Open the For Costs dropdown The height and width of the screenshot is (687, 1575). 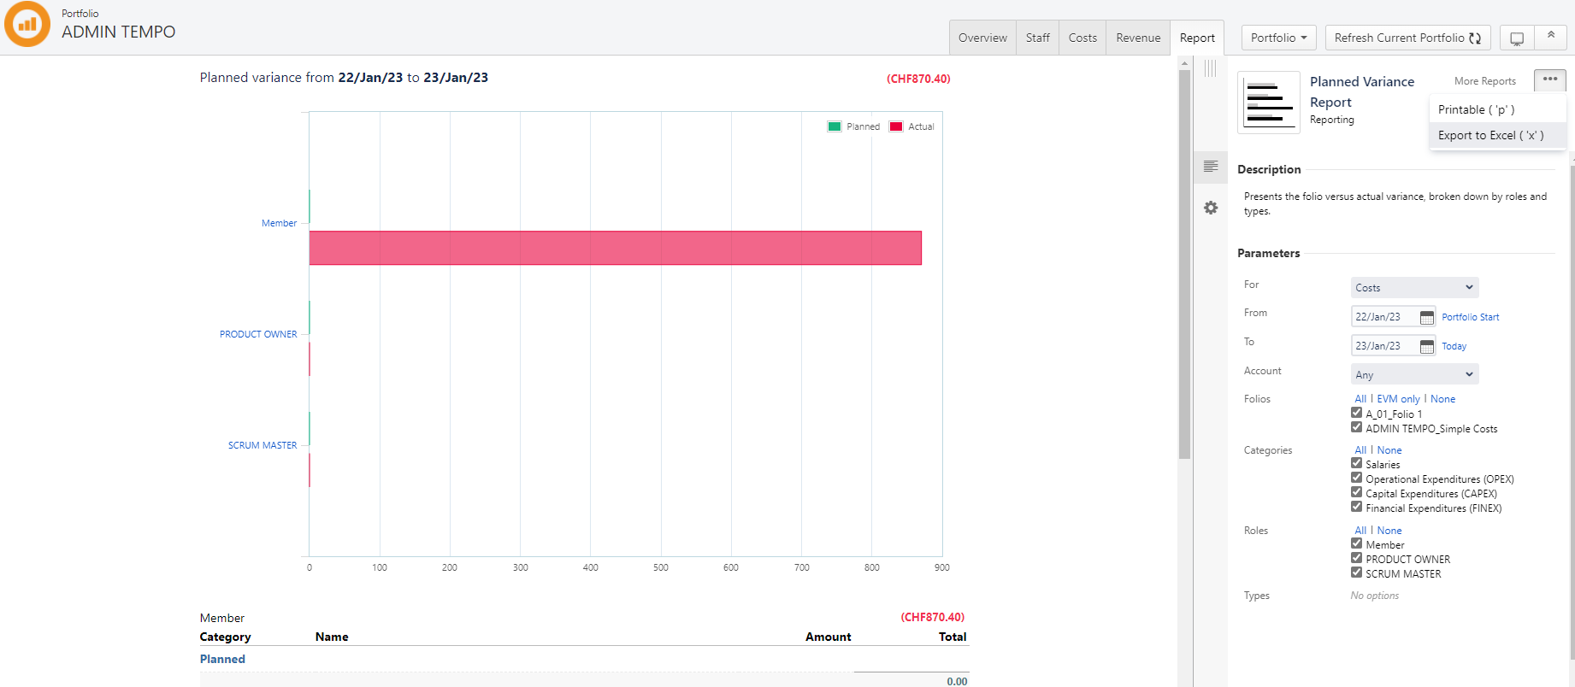1414,288
